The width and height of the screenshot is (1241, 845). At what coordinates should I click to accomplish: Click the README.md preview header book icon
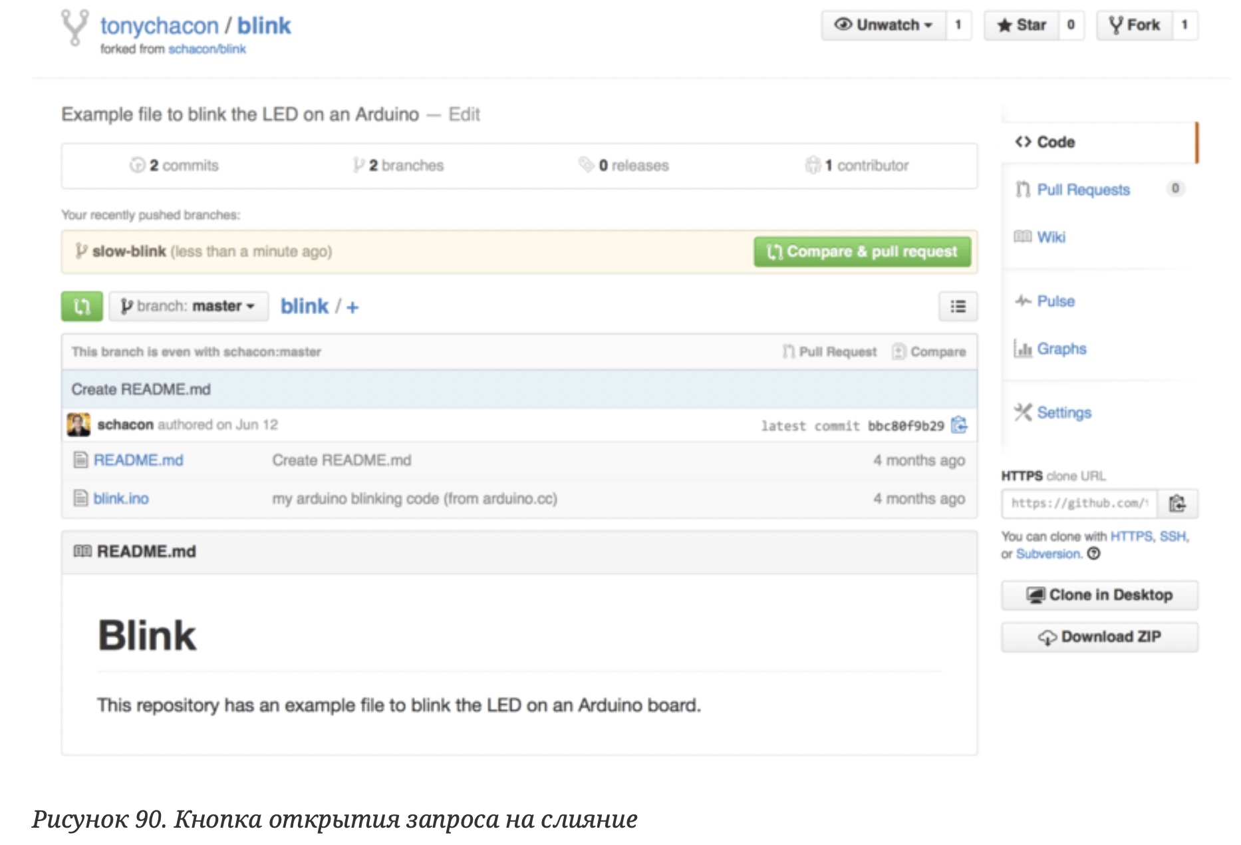(82, 551)
